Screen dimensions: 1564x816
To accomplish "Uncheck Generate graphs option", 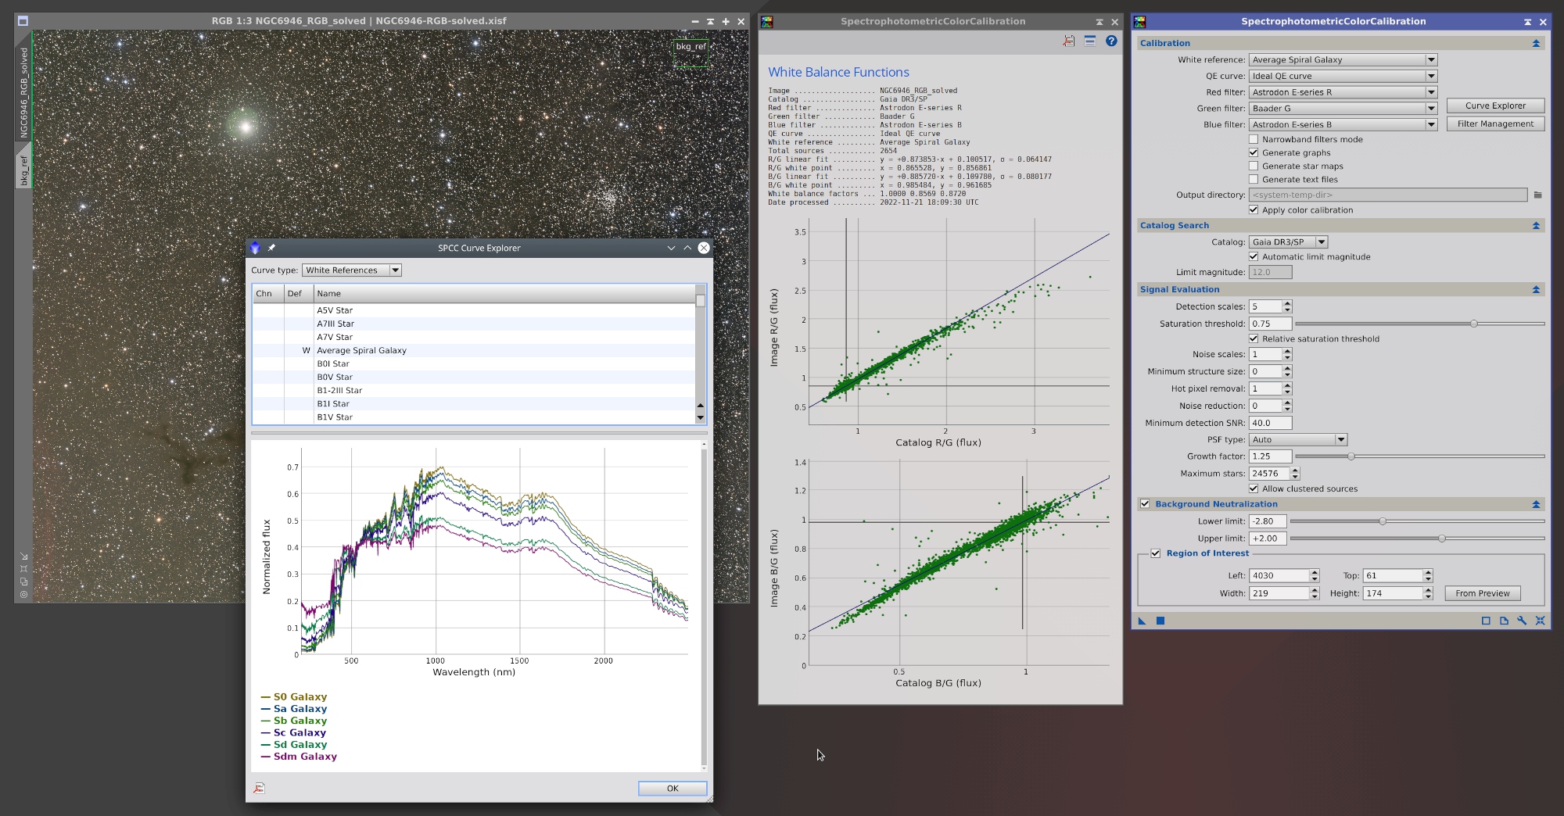I will coord(1254,152).
